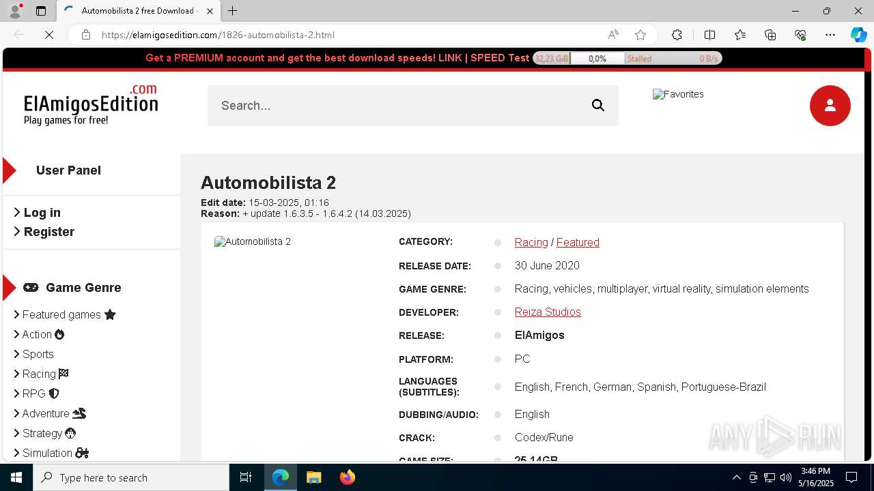The image size is (874, 491).
Task: Click the ElAmigosEdition.com logo
Action: 91,105
